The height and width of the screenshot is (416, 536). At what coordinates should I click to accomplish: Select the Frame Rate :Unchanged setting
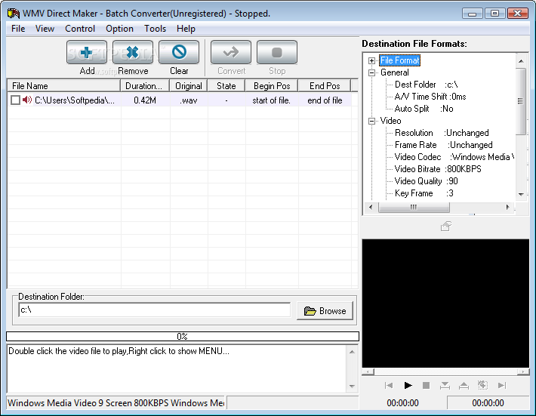click(444, 145)
